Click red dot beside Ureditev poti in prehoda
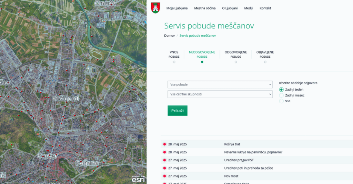Image resolution: width=353 pixels, height=184 pixels. pyautogui.click(x=164, y=168)
